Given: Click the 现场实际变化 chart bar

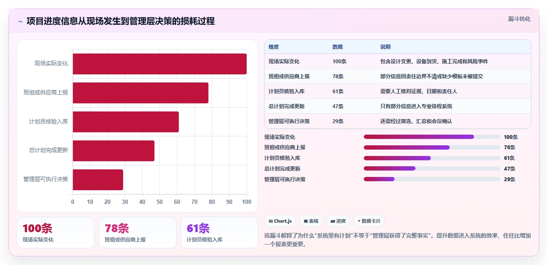Looking at the screenshot, I should pos(159,64).
